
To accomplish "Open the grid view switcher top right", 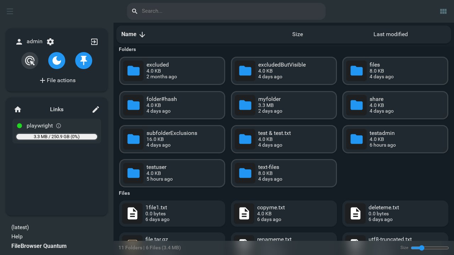I will (443, 11).
